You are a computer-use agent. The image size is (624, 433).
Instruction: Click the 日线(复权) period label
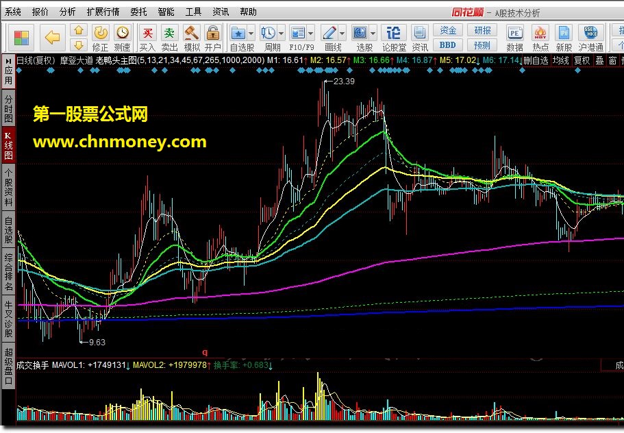coord(36,61)
